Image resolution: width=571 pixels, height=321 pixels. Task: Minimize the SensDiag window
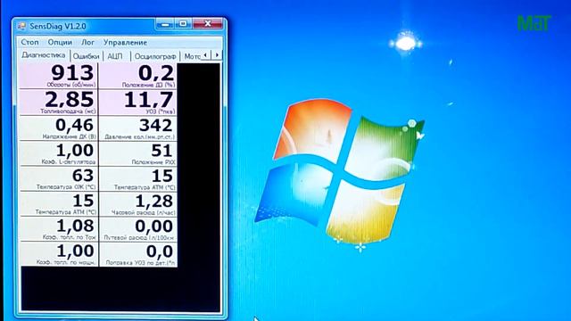click(165, 24)
